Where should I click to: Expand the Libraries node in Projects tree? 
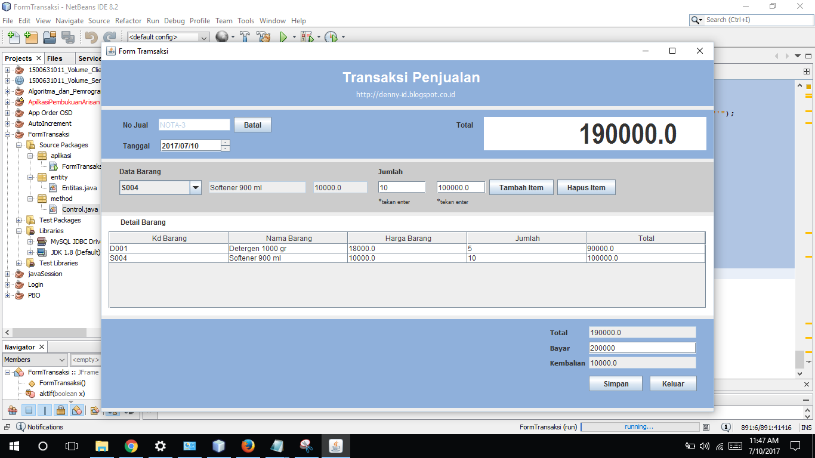(x=19, y=231)
